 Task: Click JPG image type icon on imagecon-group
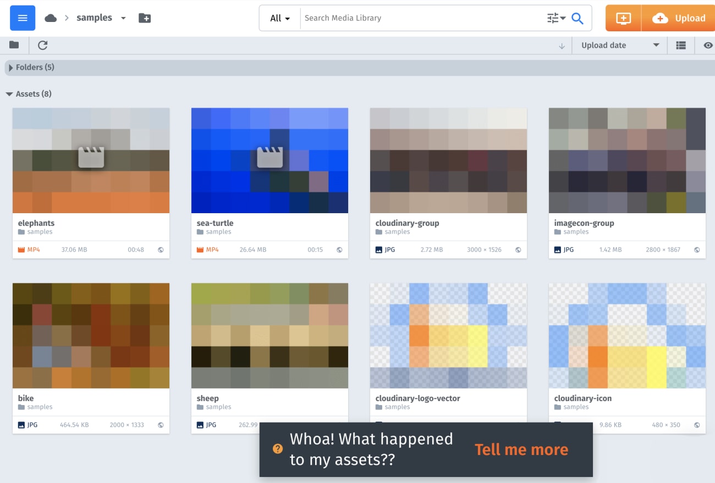558,249
